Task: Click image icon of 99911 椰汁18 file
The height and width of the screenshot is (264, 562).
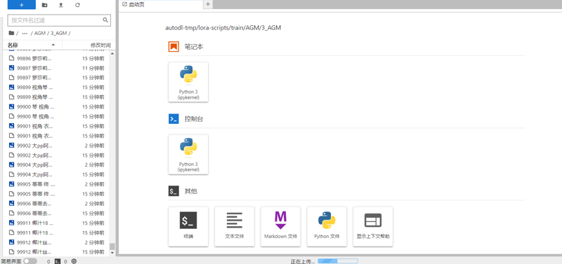Action: (x=11, y=223)
